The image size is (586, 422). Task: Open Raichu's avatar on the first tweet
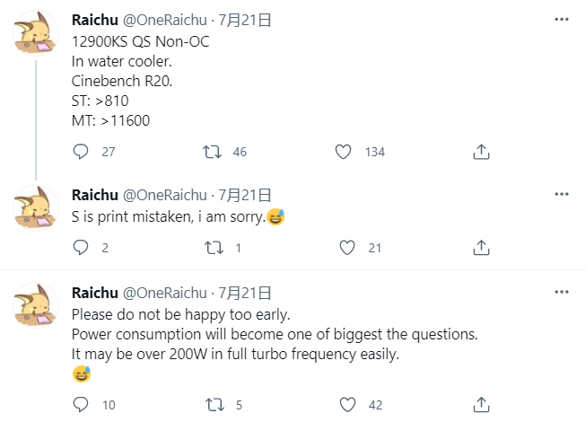(36, 33)
